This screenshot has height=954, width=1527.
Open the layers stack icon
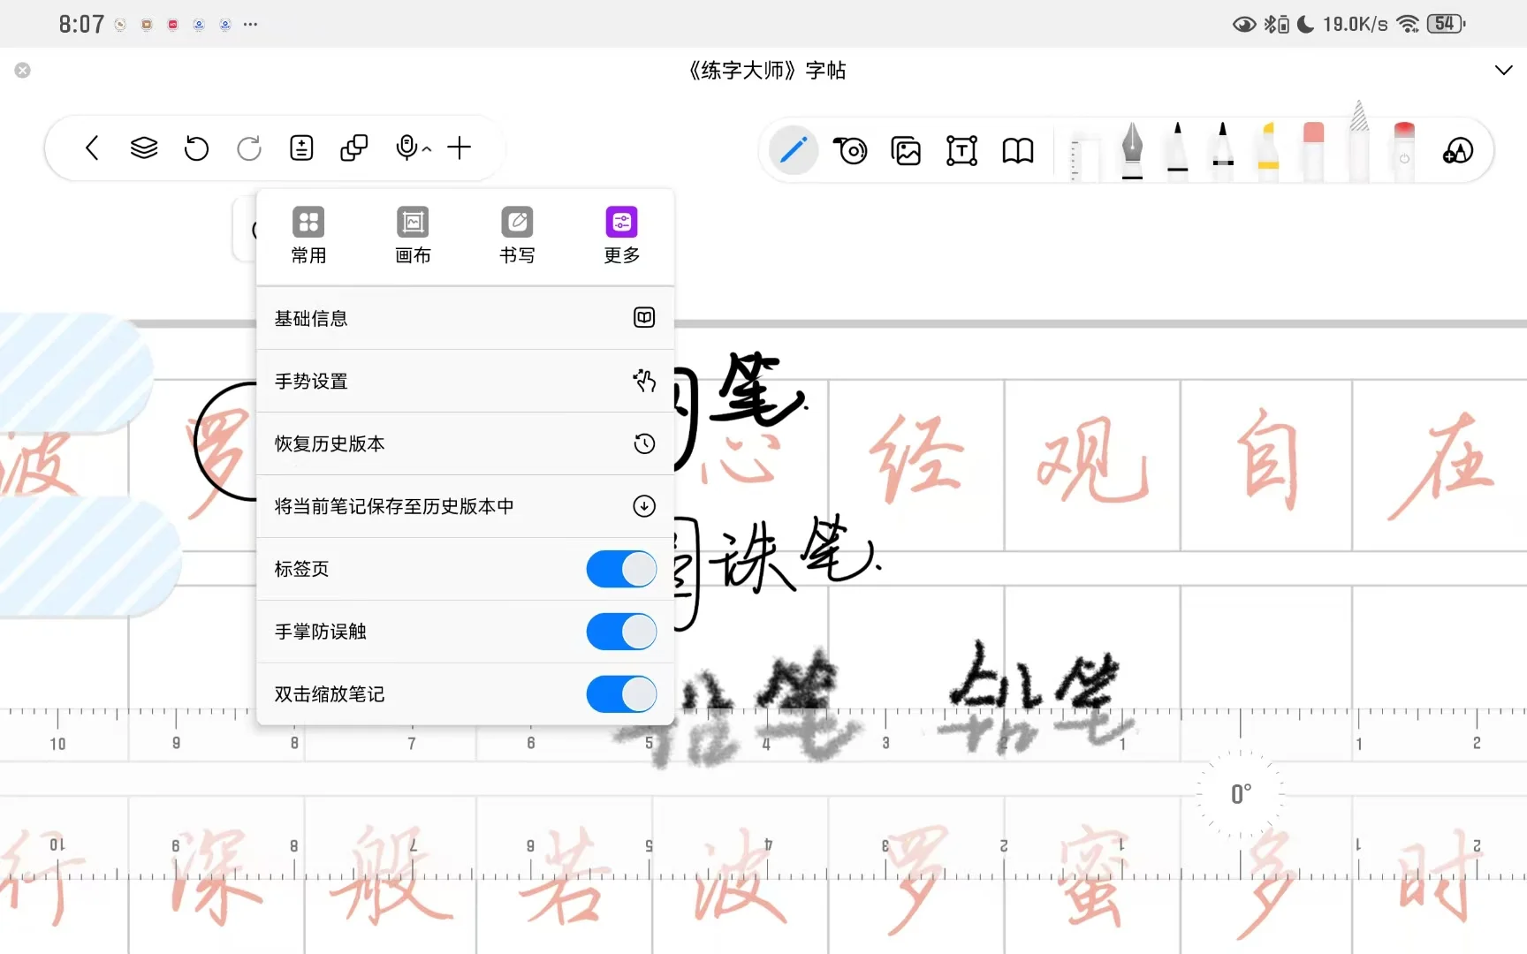144,148
